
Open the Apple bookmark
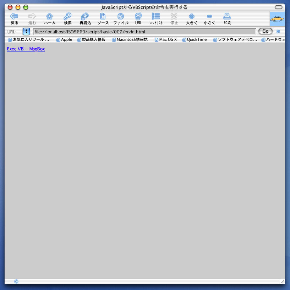(x=64, y=40)
